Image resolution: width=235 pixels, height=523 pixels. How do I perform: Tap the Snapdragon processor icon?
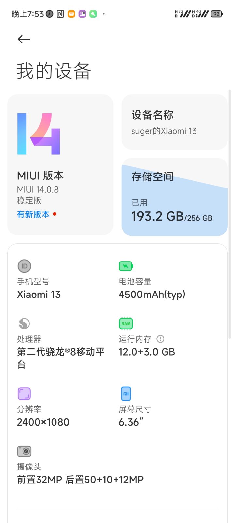pos(24,324)
